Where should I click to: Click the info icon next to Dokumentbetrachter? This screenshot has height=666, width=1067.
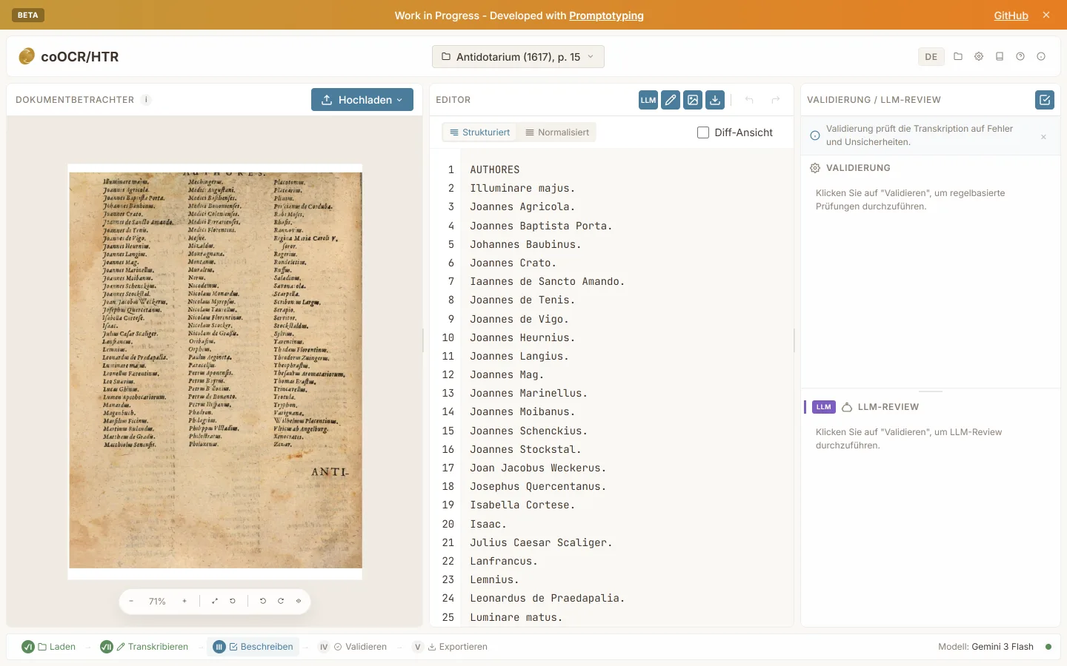[x=146, y=100]
